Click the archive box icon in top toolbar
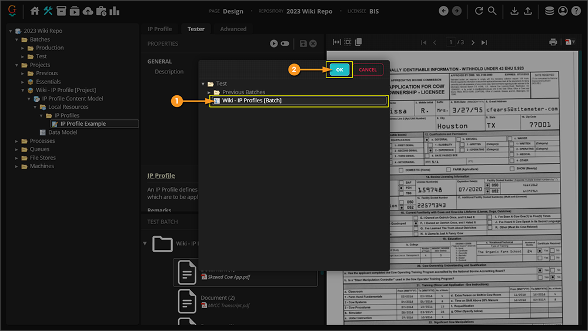This screenshot has width=588, height=331. pyautogui.click(x=61, y=11)
